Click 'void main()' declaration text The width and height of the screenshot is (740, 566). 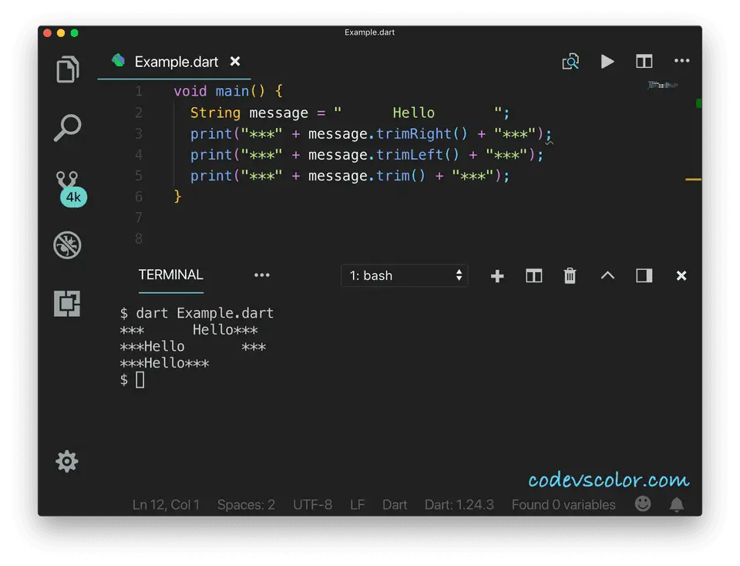(220, 91)
